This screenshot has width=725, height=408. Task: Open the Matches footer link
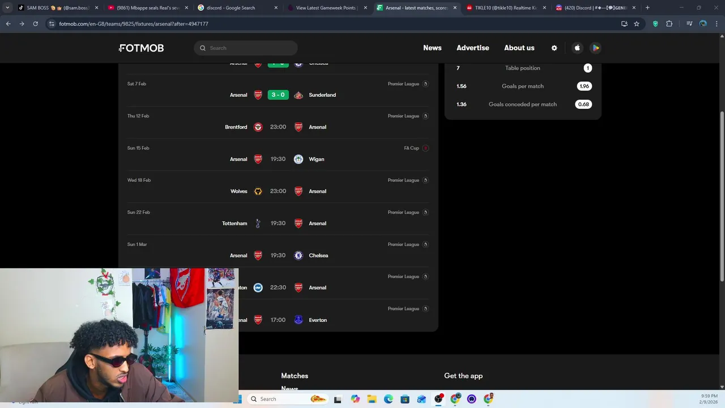click(295, 376)
